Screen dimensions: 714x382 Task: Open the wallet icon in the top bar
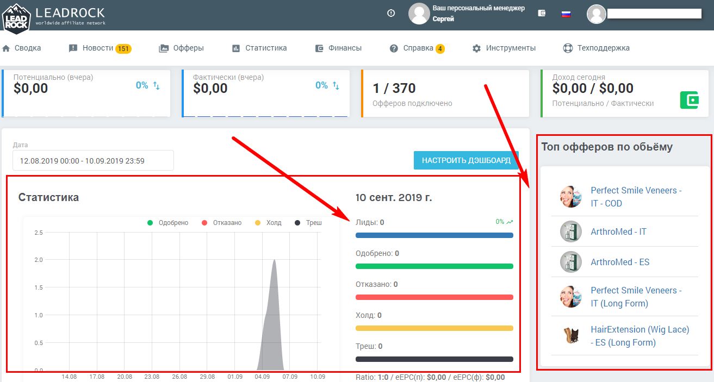[542, 14]
